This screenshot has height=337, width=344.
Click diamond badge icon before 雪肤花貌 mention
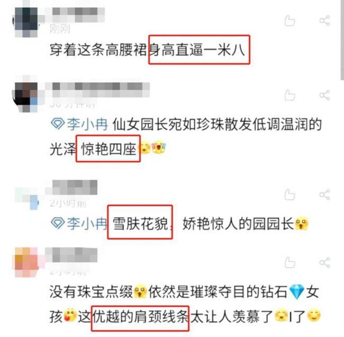pyautogui.click(x=58, y=223)
